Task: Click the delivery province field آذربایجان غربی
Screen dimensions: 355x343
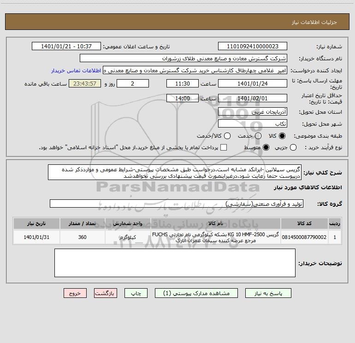Action: (x=253, y=111)
